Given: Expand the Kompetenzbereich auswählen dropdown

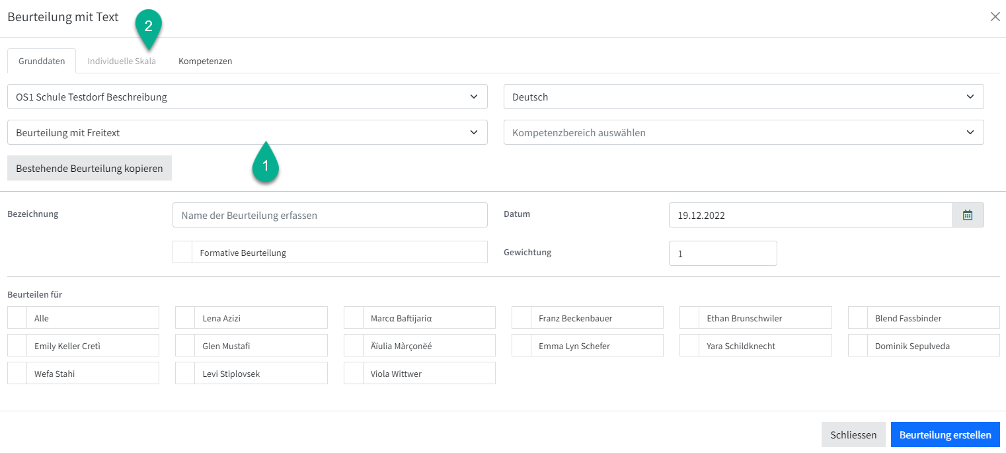Looking at the screenshot, I should (744, 132).
